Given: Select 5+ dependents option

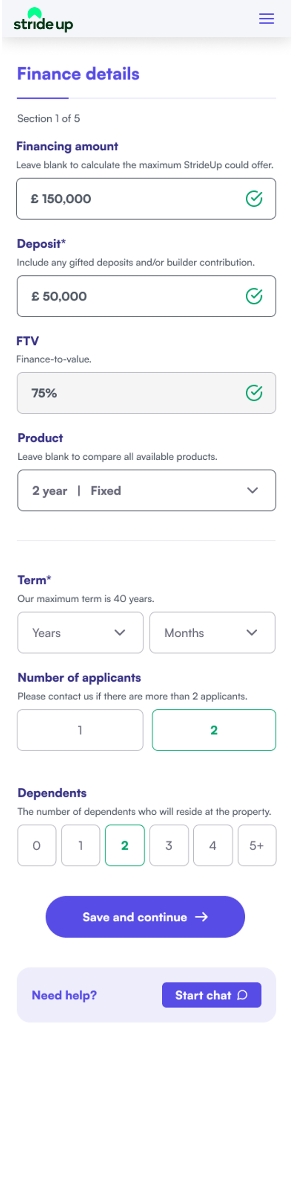Looking at the screenshot, I should [257, 845].
